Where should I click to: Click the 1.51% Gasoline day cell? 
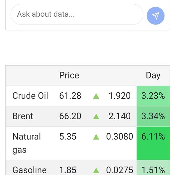click(153, 170)
